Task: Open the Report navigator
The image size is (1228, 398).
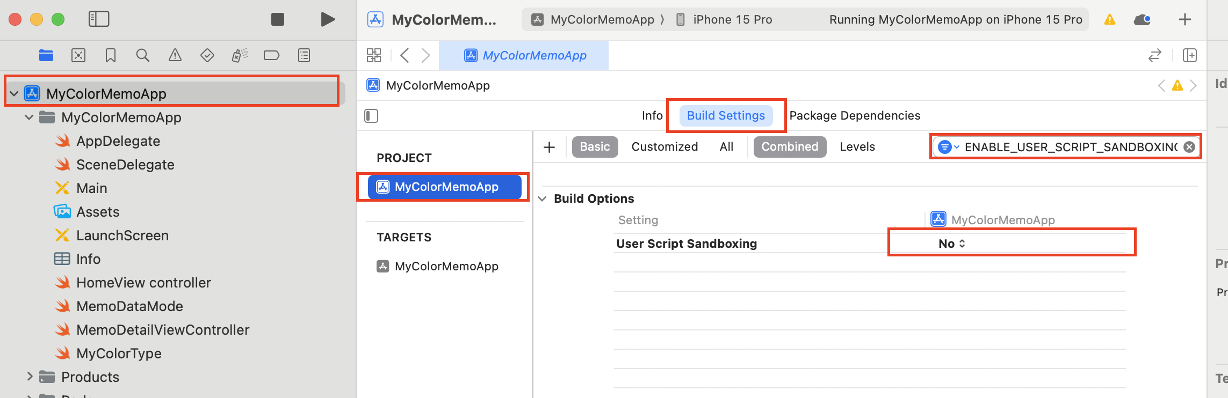Action: pos(304,55)
